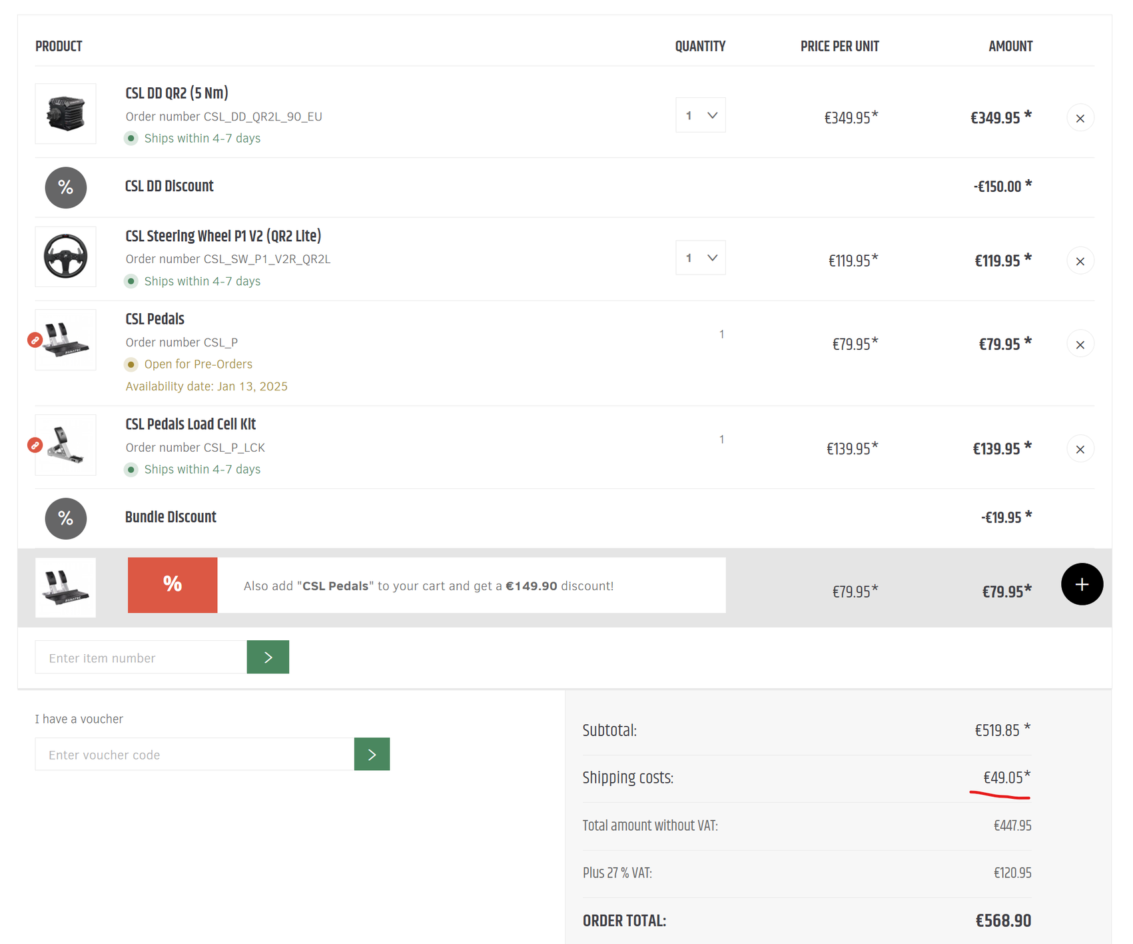1133x944 pixels.
Task: Apply voucher code with green arrow
Action: 372,754
